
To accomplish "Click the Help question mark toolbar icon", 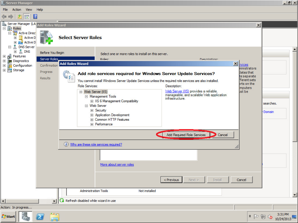I will coord(35,17).
